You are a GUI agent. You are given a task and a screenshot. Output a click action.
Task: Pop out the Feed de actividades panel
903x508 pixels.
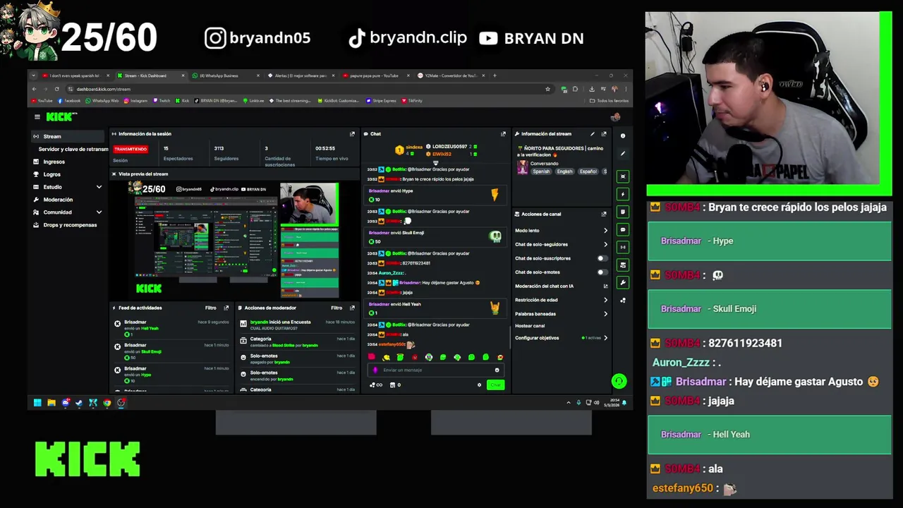coord(226,308)
